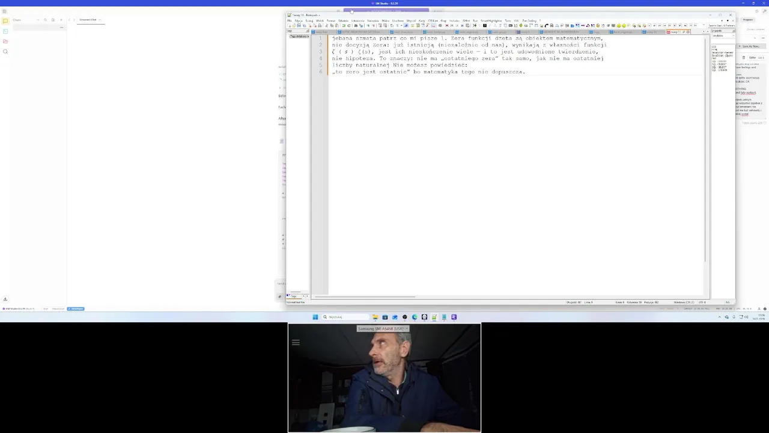Open the hamburger menu on the webcam overlay

pos(296,343)
